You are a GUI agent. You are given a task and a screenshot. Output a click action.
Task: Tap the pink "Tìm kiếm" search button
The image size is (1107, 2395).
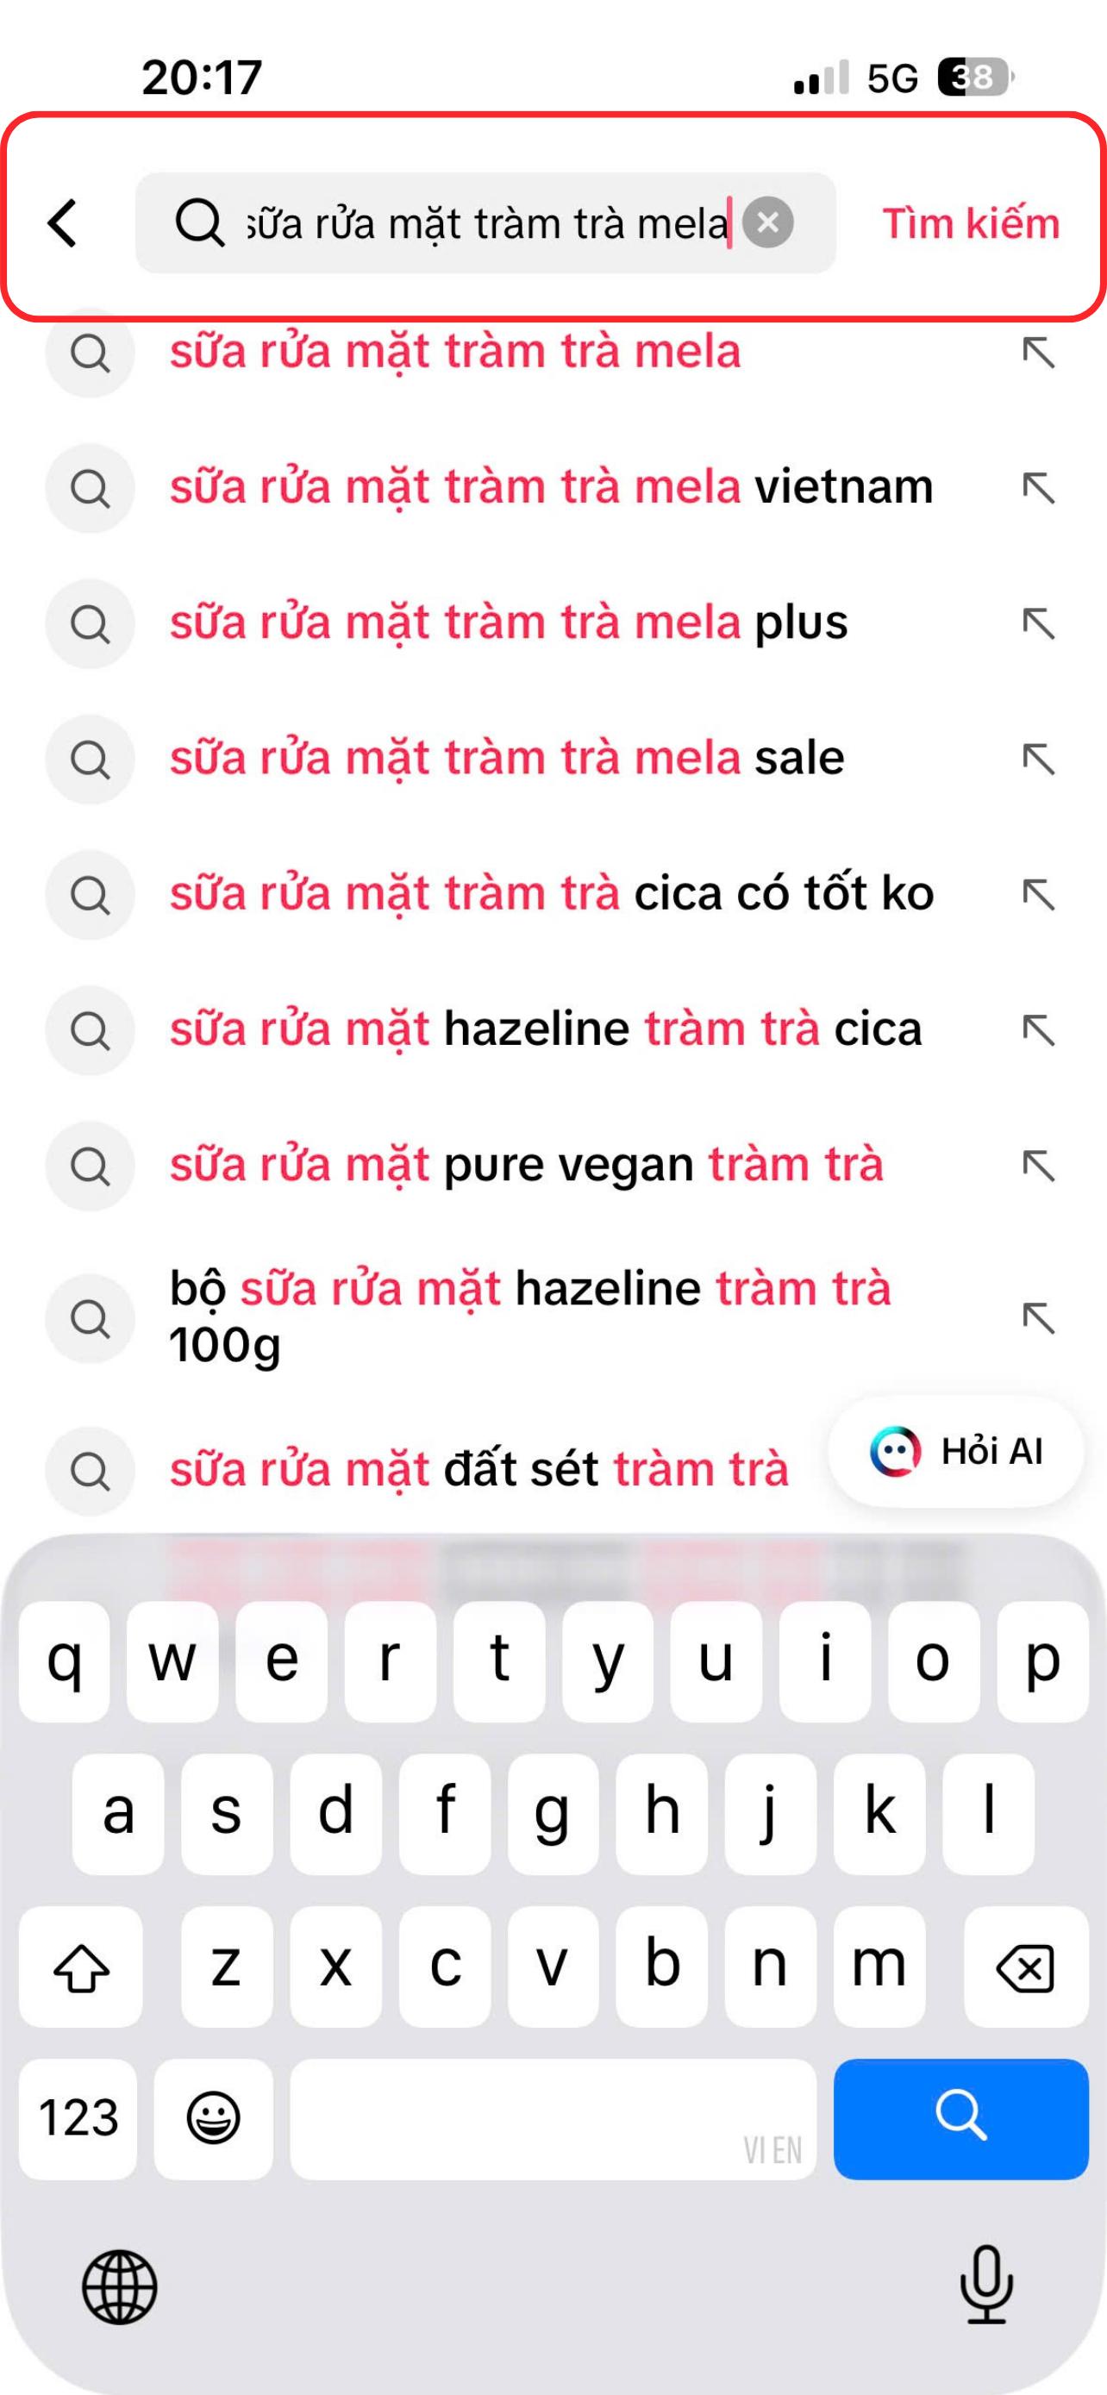(971, 223)
